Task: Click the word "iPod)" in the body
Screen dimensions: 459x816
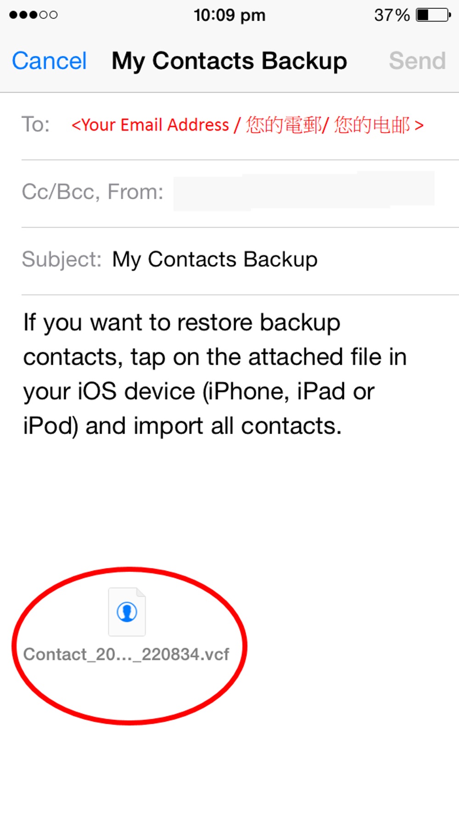Action: coord(50,426)
